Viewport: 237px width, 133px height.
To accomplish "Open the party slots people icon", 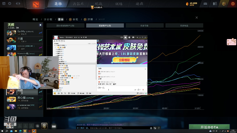I will [x=54, y=126].
